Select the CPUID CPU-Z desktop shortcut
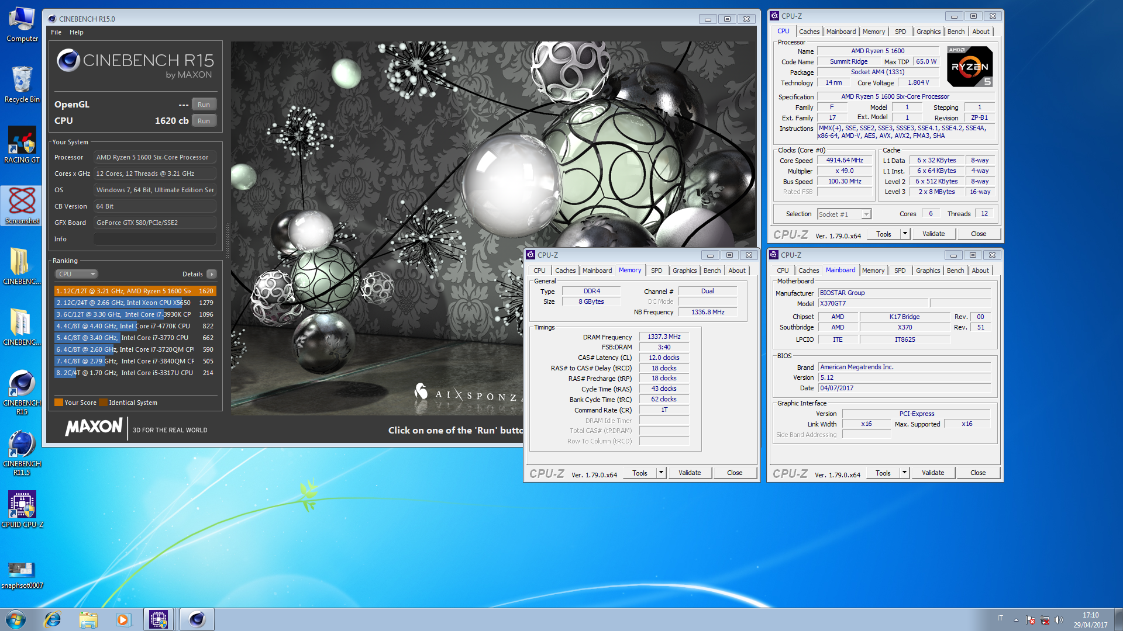The width and height of the screenshot is (1123, 631). point(22,509)
